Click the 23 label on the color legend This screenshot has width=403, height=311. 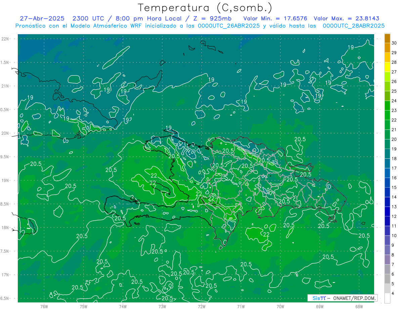[394, 110]
